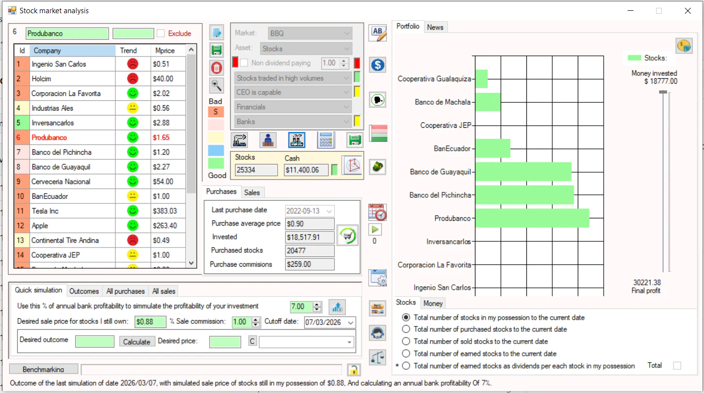Sort the list by the Trend column header
The width and height of the screenshot is (704, 393).
coord(133,50)
